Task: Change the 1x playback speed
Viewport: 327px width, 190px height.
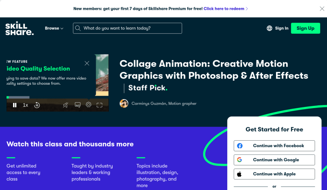Action: point(25,105)
